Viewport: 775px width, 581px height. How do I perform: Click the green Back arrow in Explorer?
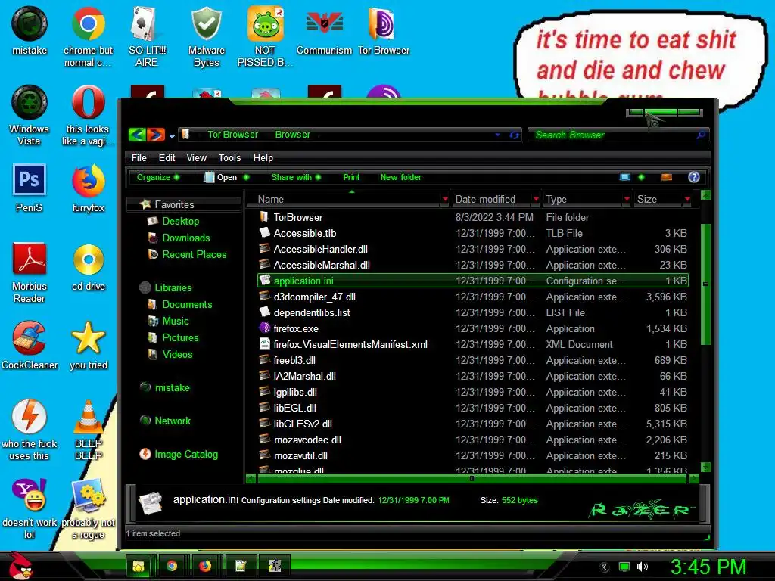click(x=137, y=135)
